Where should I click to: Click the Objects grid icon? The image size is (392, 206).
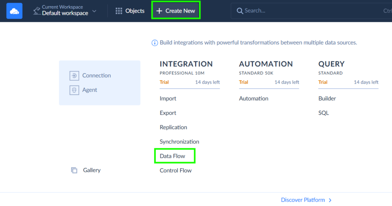[119, 11]
